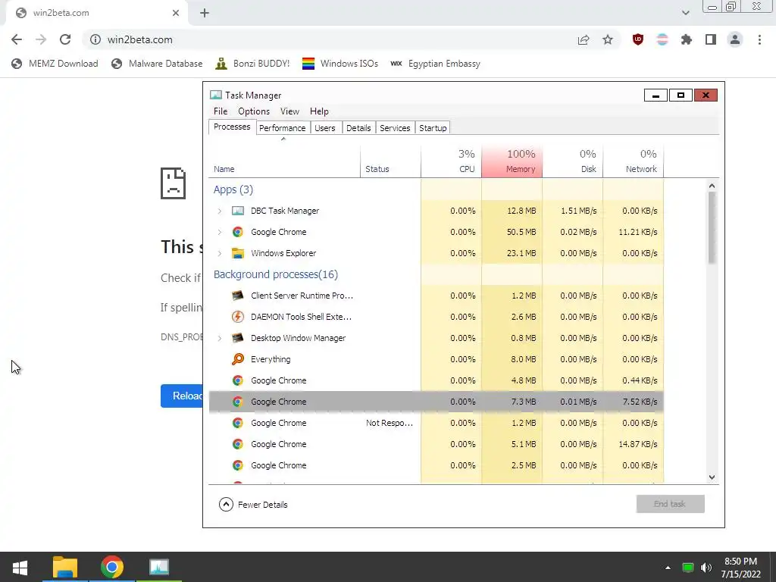
Task: Switch to the Startup tab
Action: click(433, 127)
